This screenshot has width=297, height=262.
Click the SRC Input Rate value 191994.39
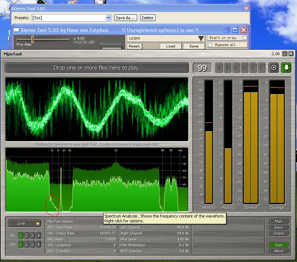tap(108, 227)
